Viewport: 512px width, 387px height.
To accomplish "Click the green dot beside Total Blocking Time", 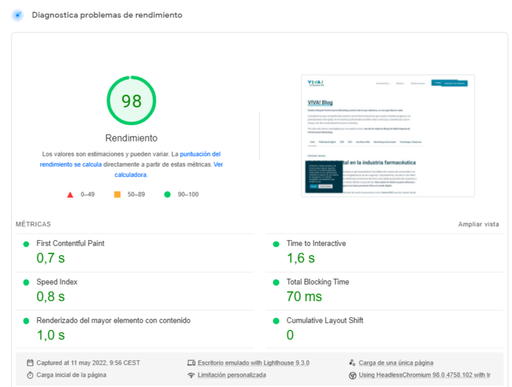I will pyautogui.click(x=276, y=282).
